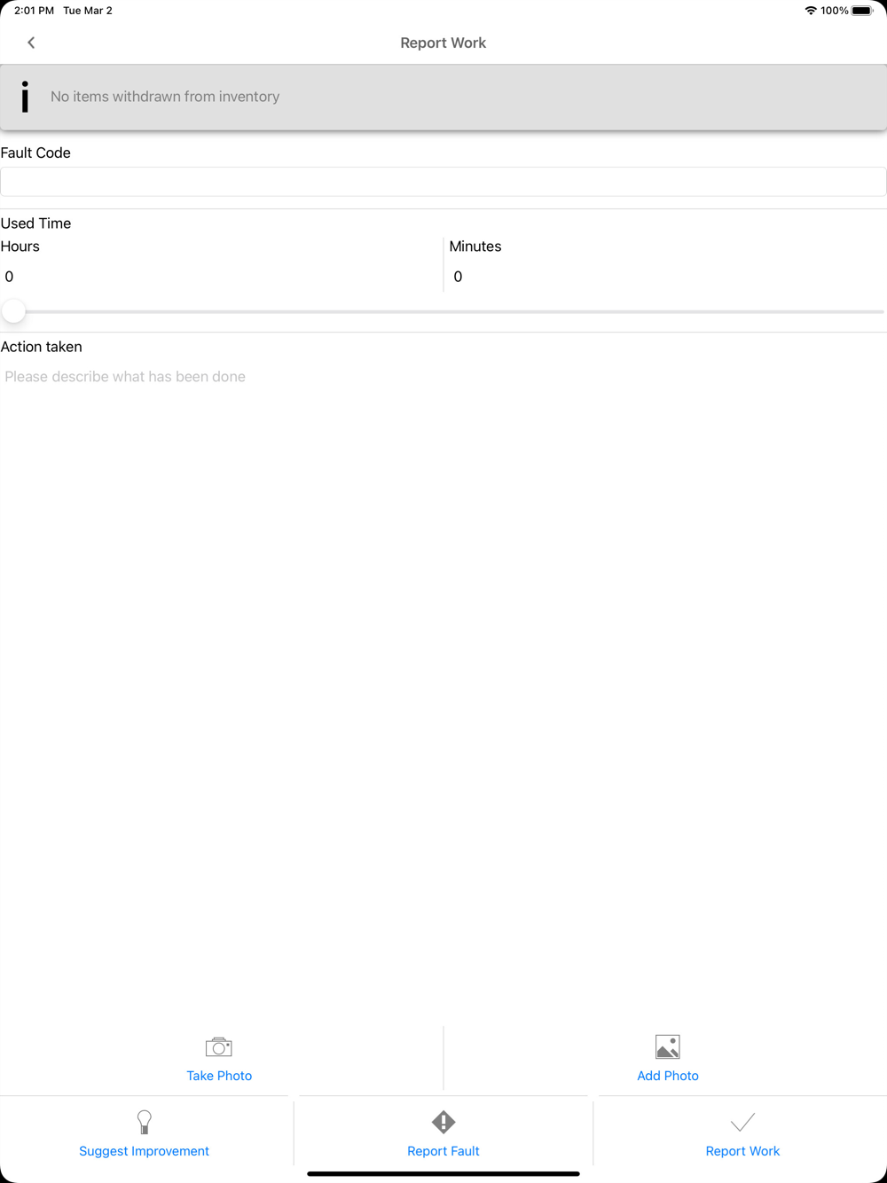Image resolution: width=887 pixels, height=1183 pixels.
Task: Tap the info icon in inventory banner
Action: [x=25, y=97]
